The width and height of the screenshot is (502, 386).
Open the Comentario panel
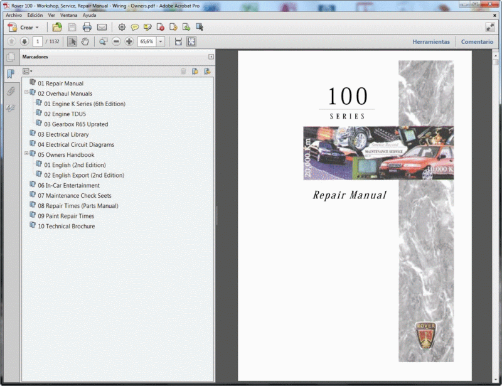(x=477, y=41)
